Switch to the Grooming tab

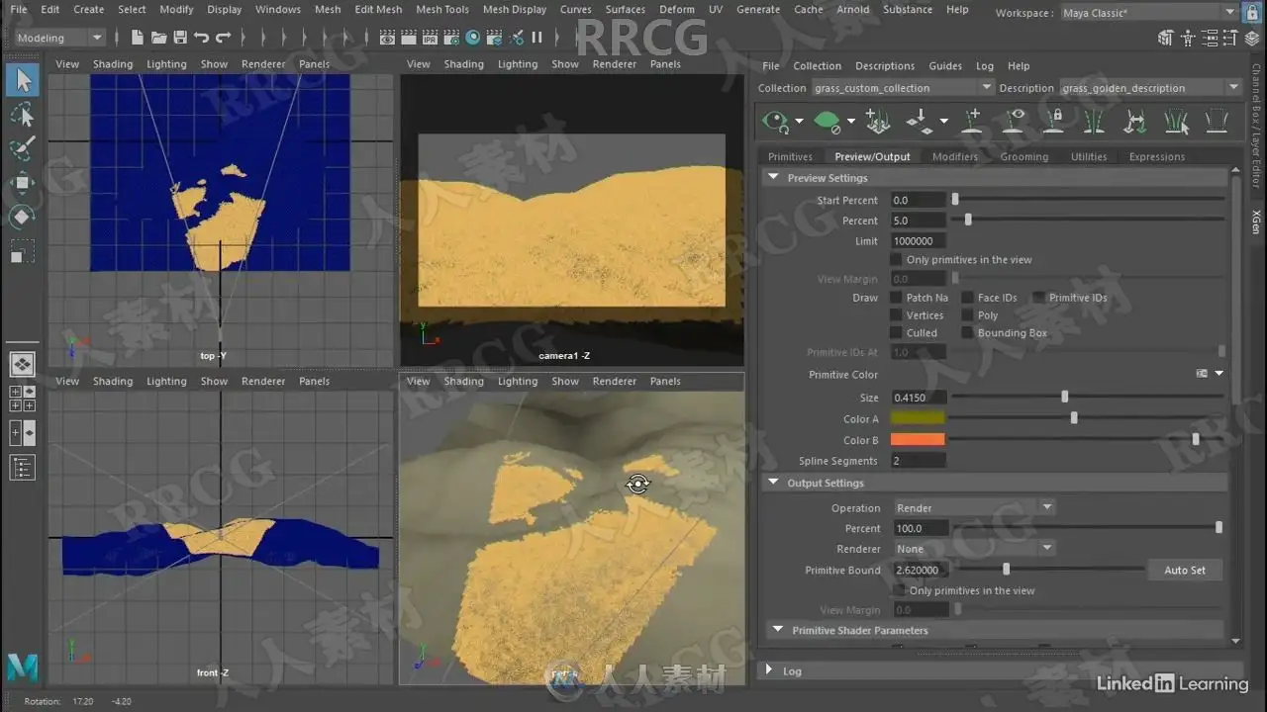1023,156
